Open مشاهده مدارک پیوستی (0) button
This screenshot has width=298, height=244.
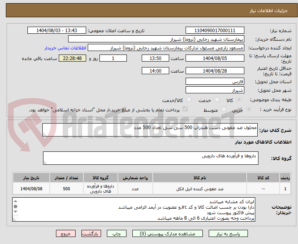[168, 233]
